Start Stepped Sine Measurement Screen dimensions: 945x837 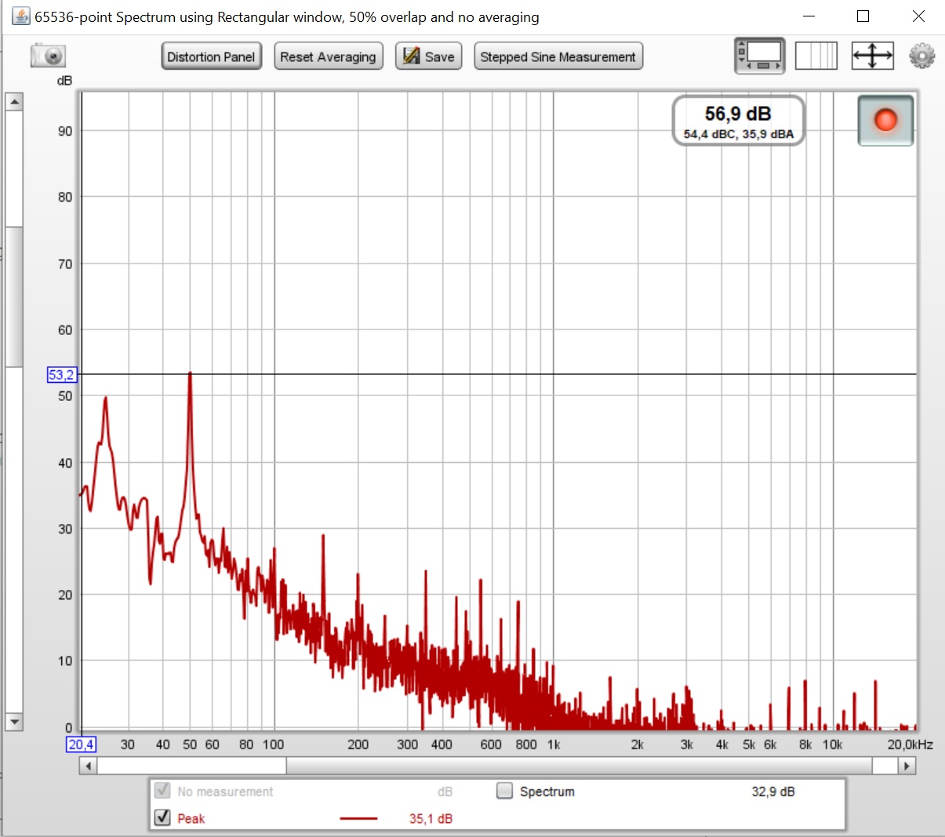[558, 56]
